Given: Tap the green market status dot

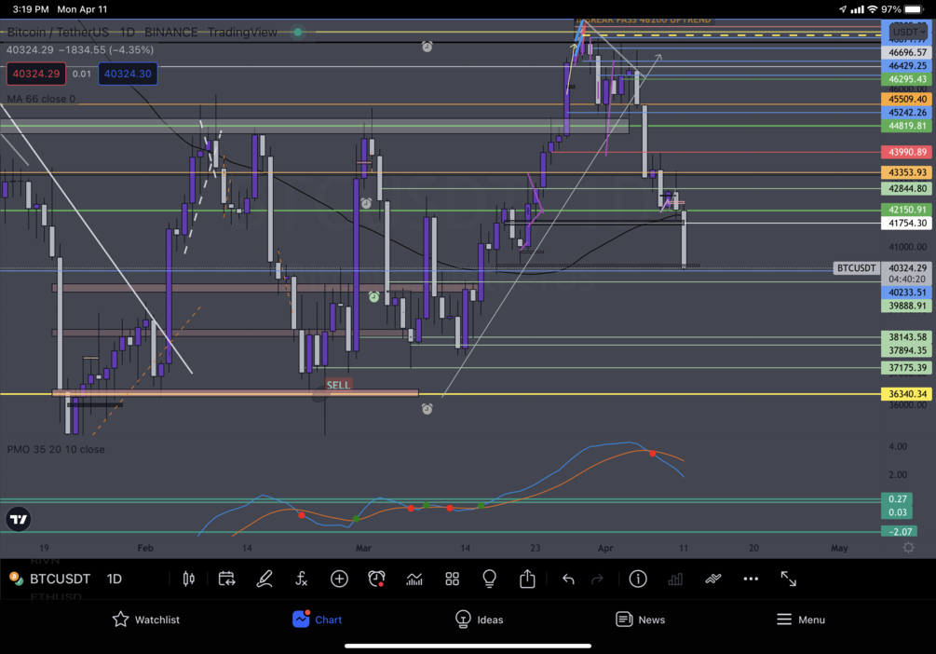Looking at the screenshot, I should coord(297,33).
